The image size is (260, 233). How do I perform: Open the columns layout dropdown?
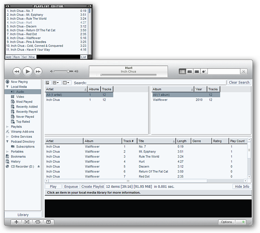[67, 83]
